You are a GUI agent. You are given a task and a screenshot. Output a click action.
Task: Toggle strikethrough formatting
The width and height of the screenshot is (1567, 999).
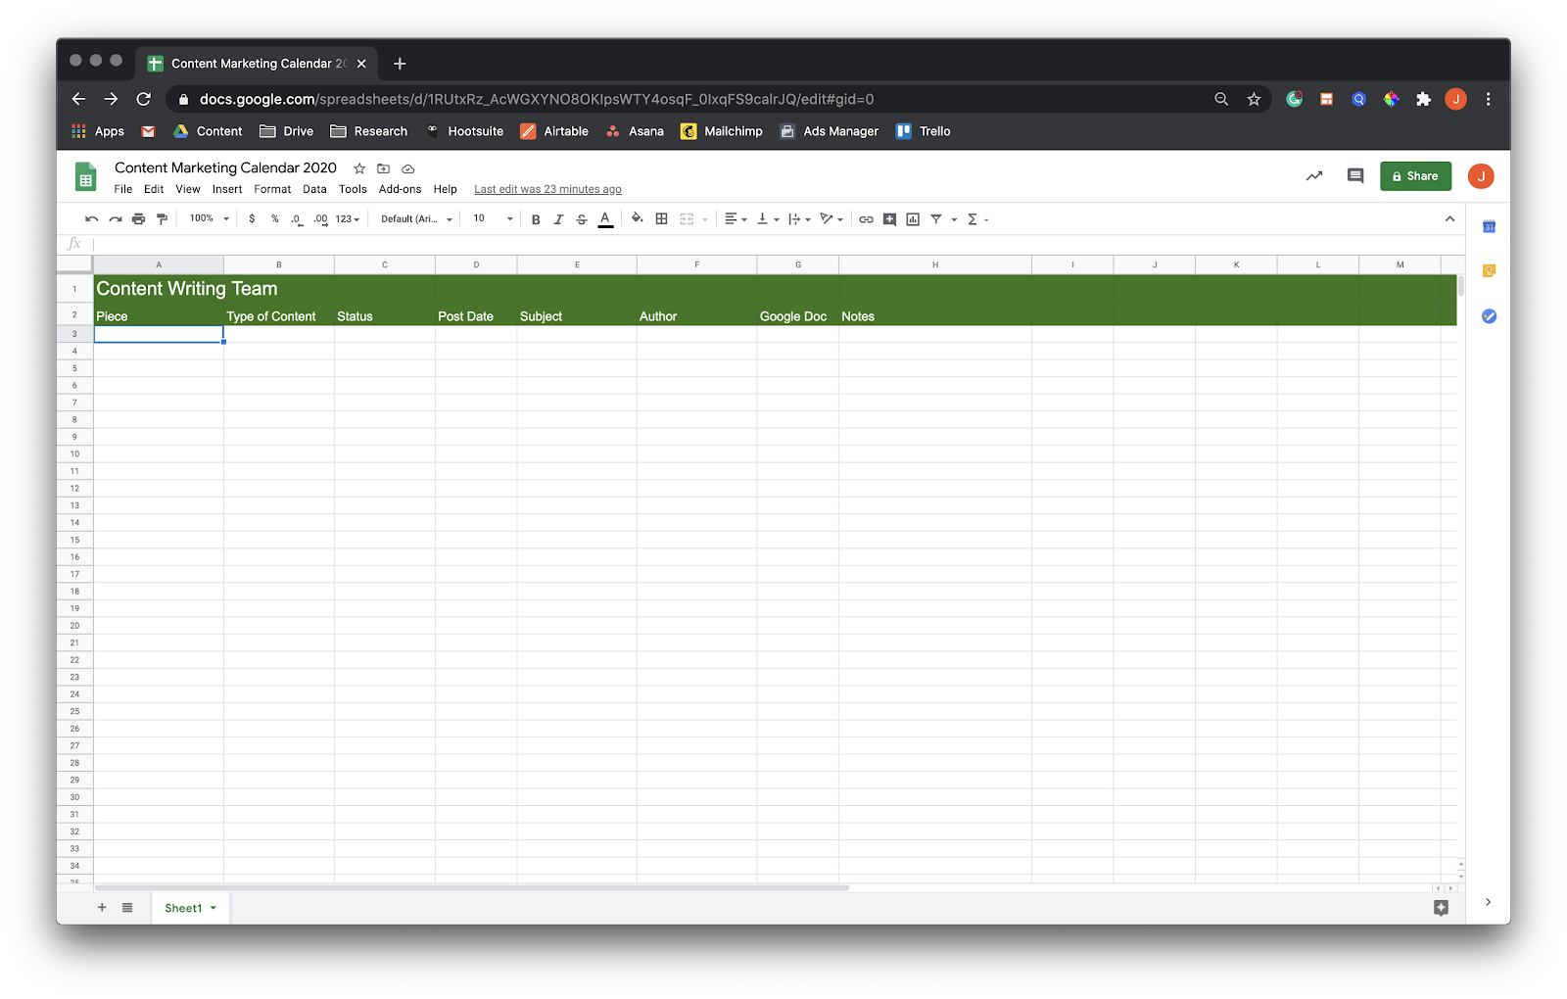coord(582,219)
